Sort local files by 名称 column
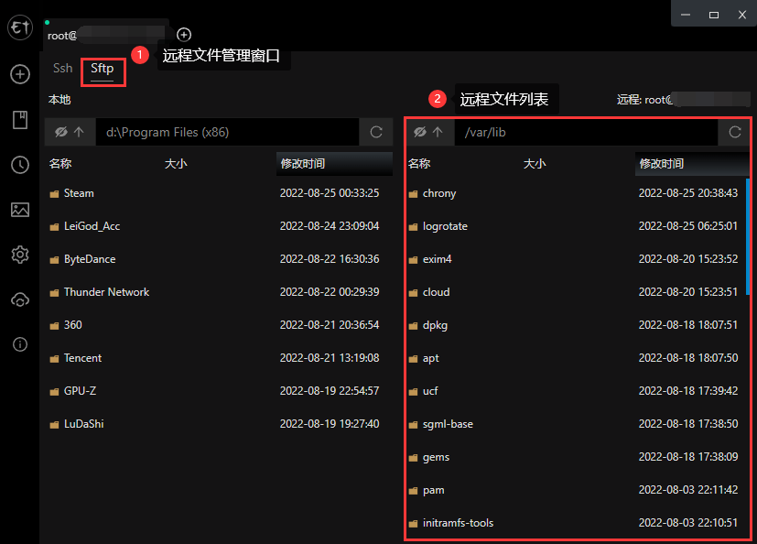 pos(60,164)
